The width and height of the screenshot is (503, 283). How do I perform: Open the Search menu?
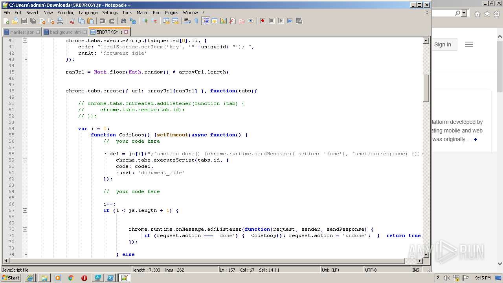tap(33, 13)
